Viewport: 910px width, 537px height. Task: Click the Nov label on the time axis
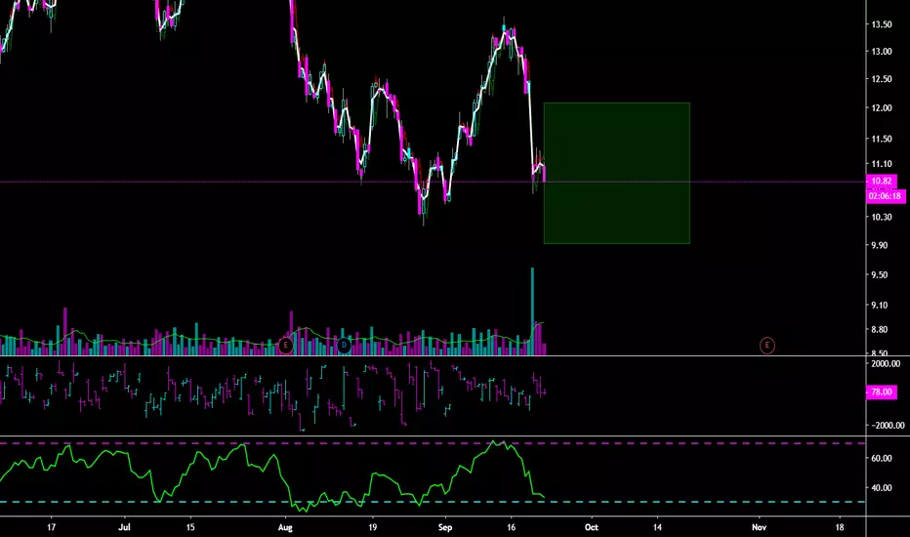click(759, 527)
